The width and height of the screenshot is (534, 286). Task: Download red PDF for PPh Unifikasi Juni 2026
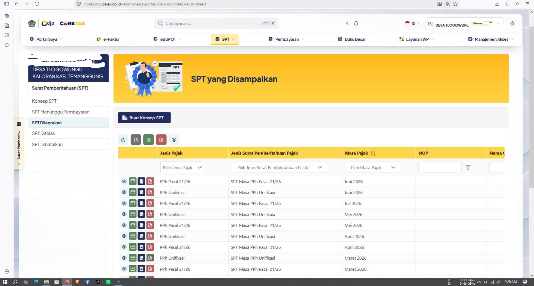click(150, 192)
